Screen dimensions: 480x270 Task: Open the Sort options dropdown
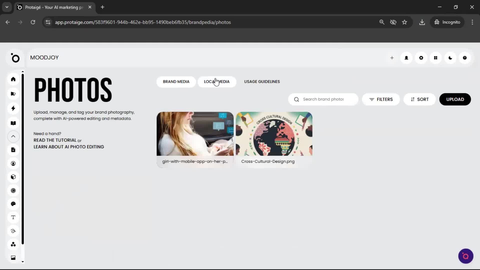[419, 99]
